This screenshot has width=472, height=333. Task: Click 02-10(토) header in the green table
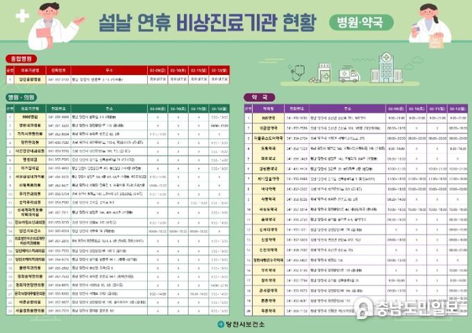pyautogui.click(x=178, y=108)
